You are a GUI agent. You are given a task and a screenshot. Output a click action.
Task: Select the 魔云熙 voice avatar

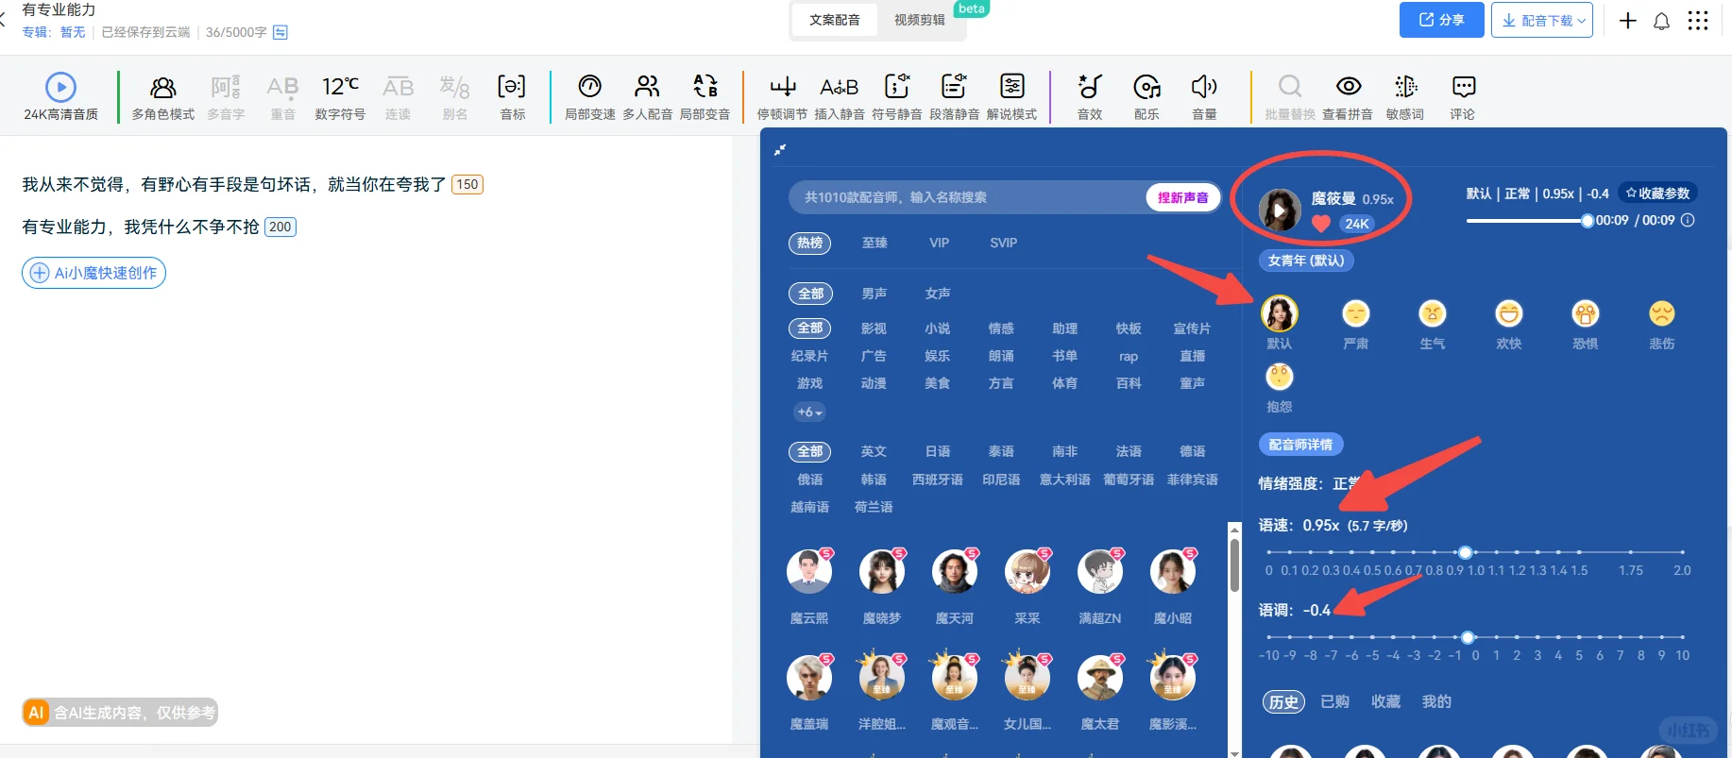(x=809, y=570)
